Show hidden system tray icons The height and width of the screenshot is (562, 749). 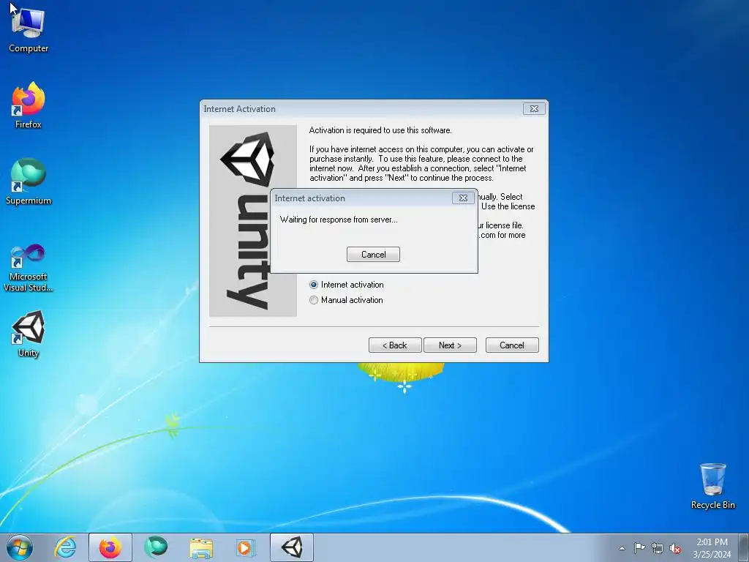coord(622,548)
